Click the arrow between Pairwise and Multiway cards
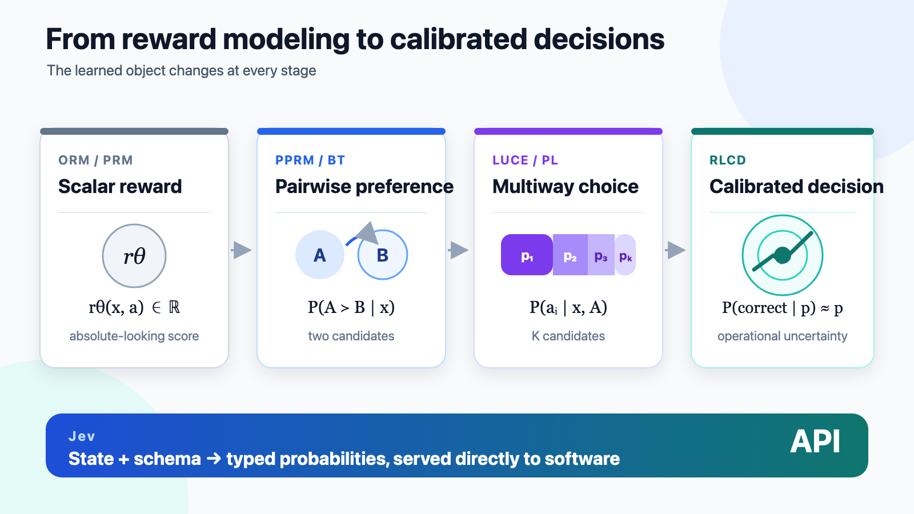914x514 pixels. [x=459, y=250]
